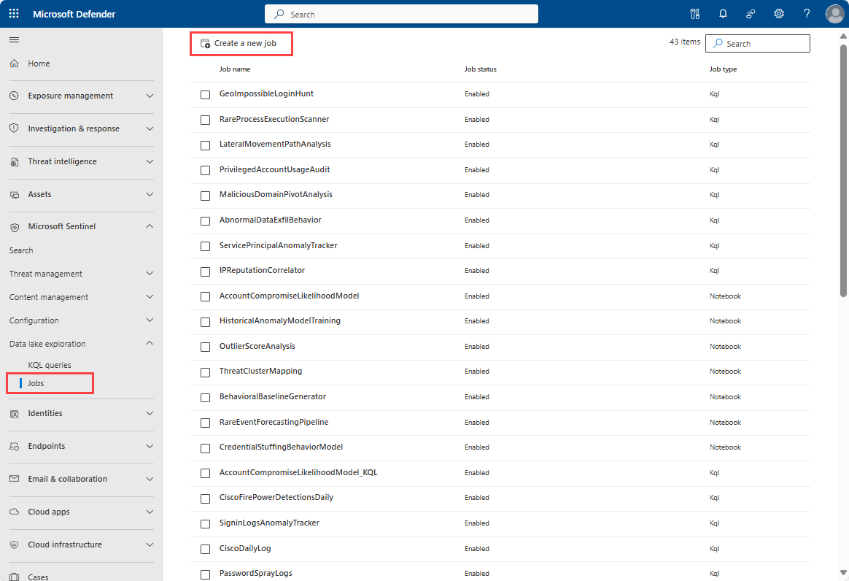Click Create a new job button
The height and width of the screenshot is (581, 849).
239,43
